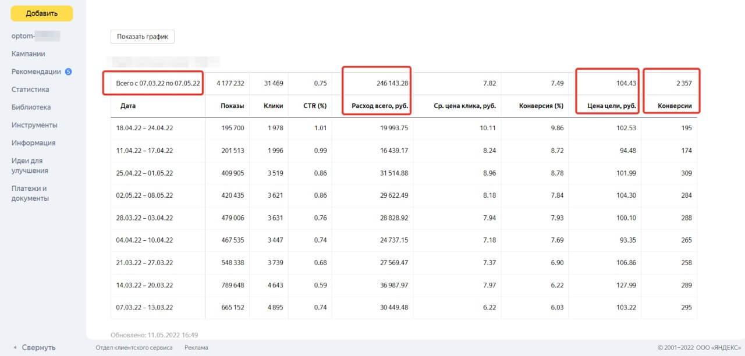
Task: Open Кампании in the sidebar
Action: click(x=29, y=54)
